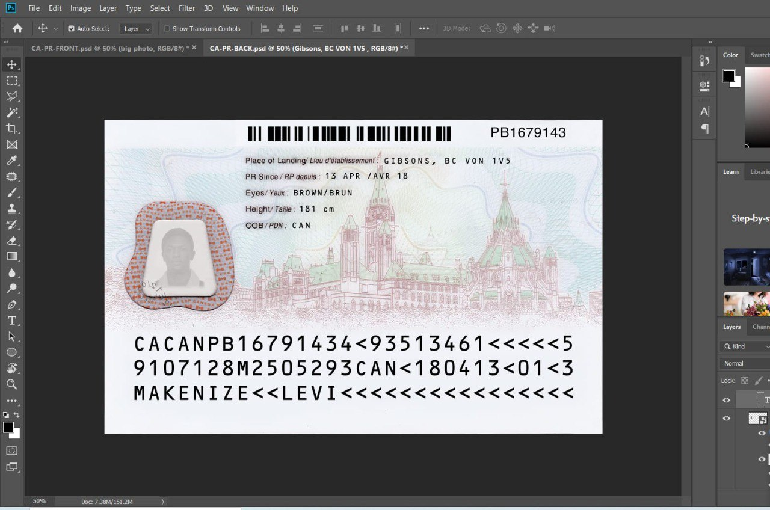Viewport: 770px width, 510px height.
Task: Select the Pen tool
Action: pyautogui.click(x=11, y=304)
